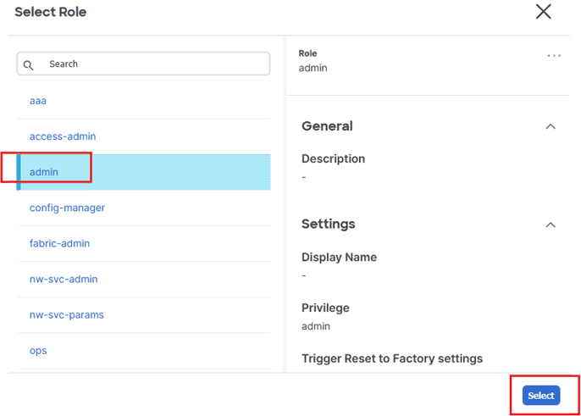Screen dimensions: 581x416
Task: Pick the nw-svc-params role
Action: click(x=66, y=314)
